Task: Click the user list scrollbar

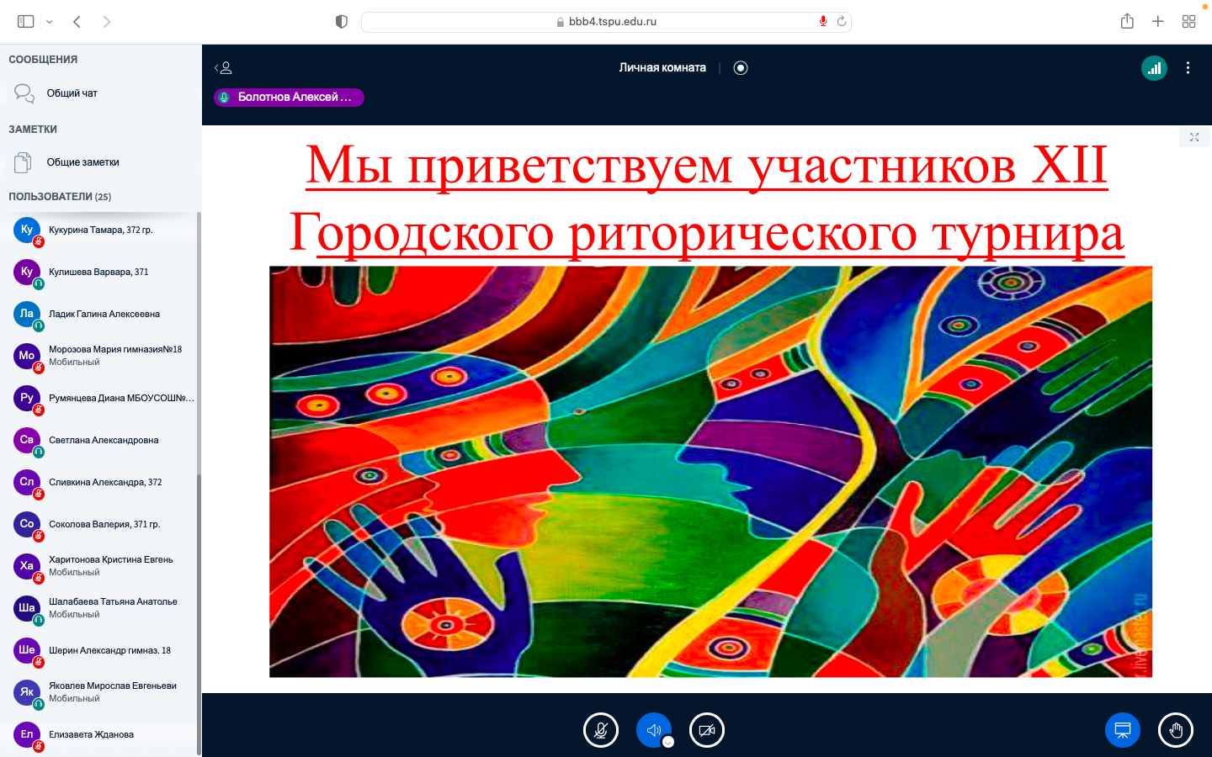Action: click(x=199, y=614)
